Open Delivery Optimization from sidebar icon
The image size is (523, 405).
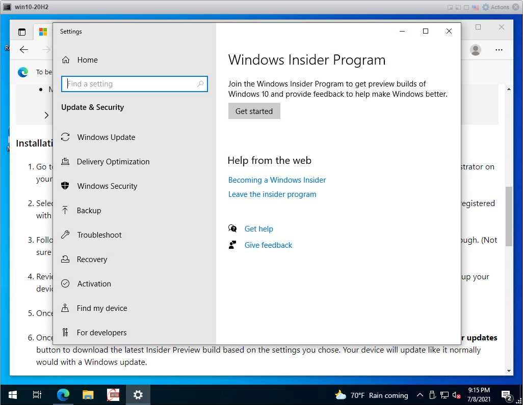65,161
